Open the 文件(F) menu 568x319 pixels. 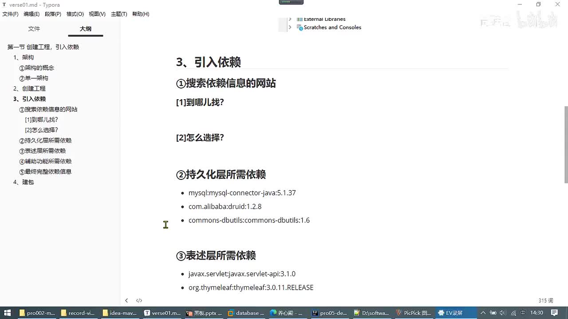tap(10, 14)
